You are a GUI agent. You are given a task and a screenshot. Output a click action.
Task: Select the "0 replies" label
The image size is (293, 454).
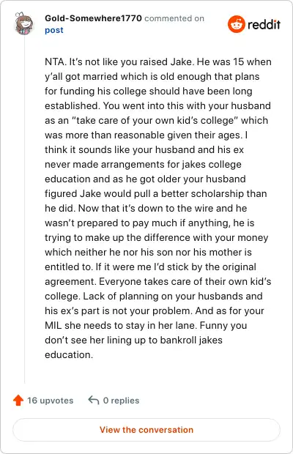pos(121,401)
